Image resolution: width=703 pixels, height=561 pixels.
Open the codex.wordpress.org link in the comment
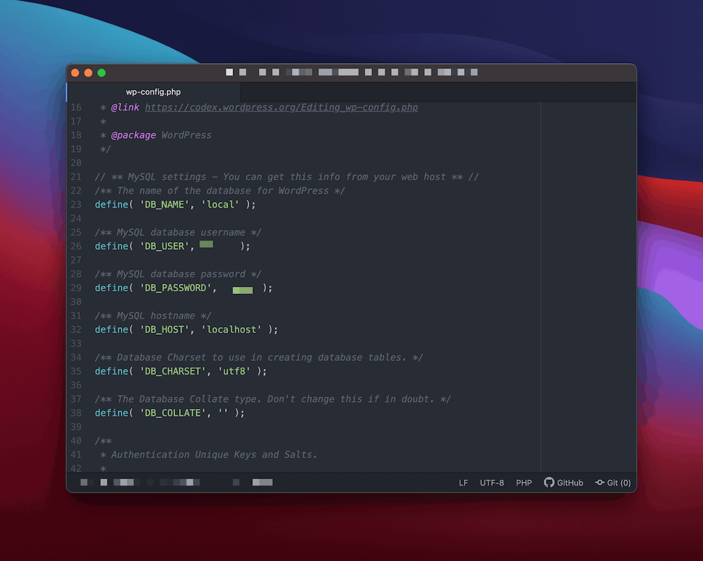[281, 107]
